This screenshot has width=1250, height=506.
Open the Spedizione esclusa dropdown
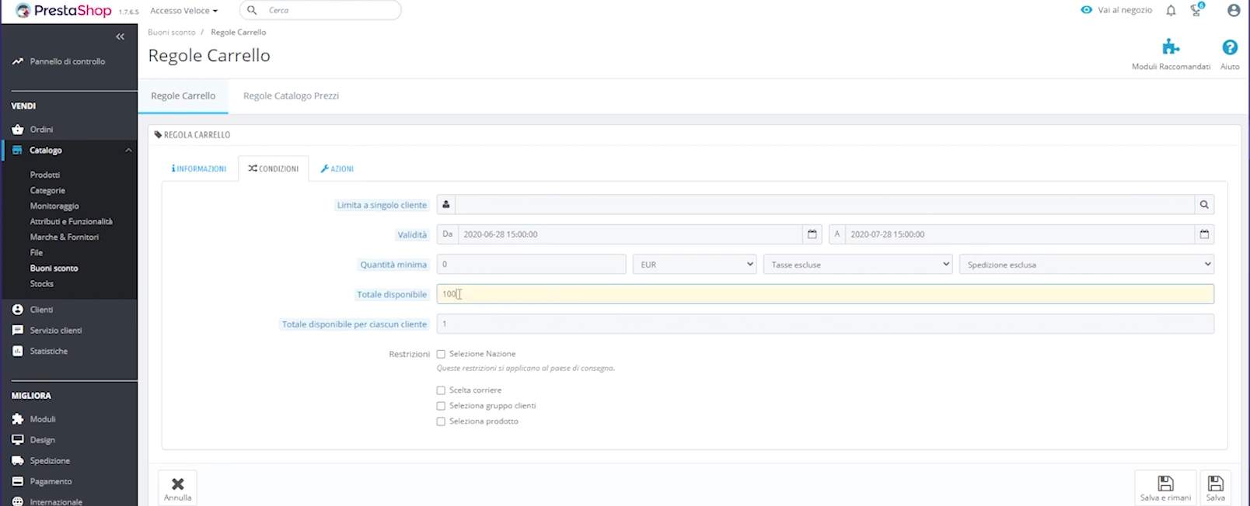coord(1086,265)
